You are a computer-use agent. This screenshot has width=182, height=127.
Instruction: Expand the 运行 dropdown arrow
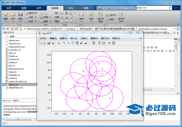pyautogui.click(x=91, y=22)
